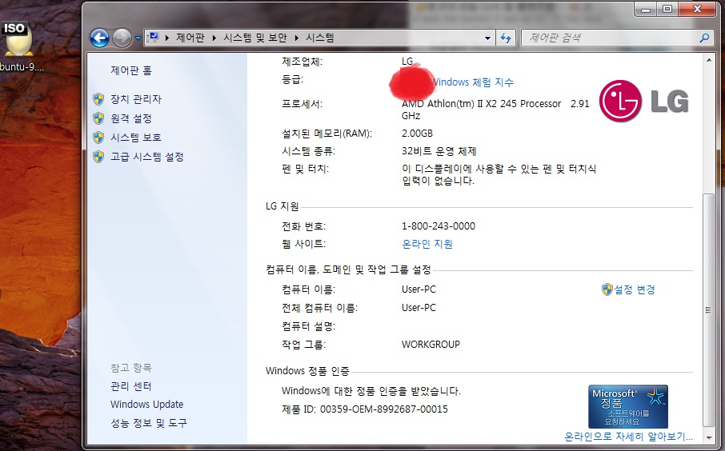
Task: Open the ubuntu ISO file on desktop
Action: [16, 44]
